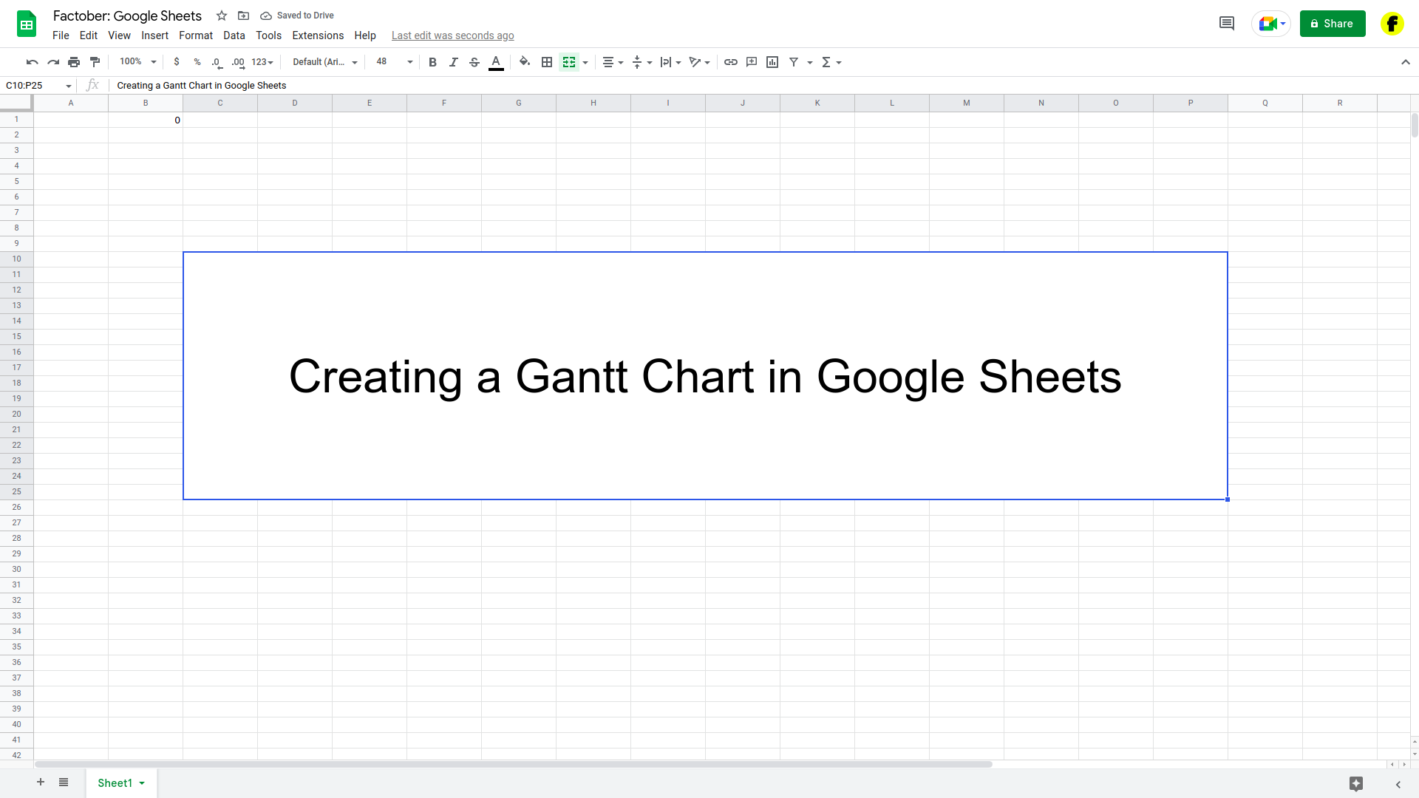Toggle italic formatting

pos(454,62)
